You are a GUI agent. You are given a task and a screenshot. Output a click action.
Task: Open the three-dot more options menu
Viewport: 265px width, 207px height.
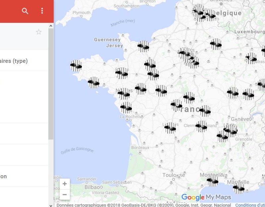pyautogui.click(x=42, y=11)
